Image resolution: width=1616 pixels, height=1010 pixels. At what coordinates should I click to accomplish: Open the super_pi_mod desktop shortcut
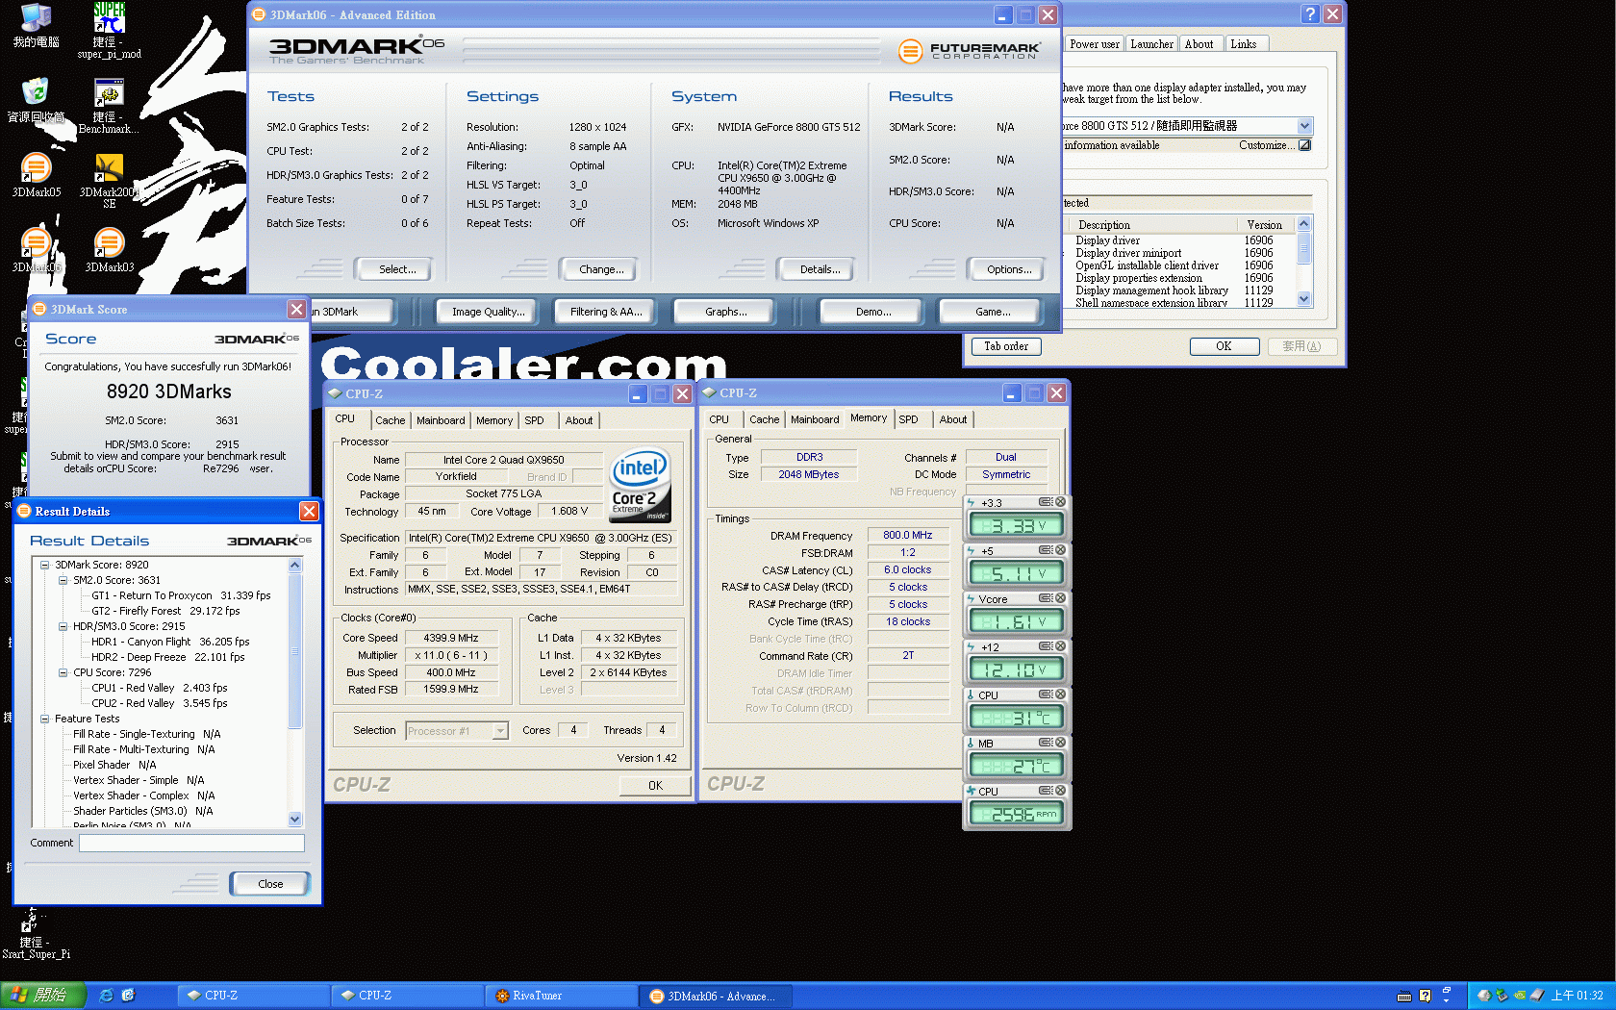(x=109, y=31)
